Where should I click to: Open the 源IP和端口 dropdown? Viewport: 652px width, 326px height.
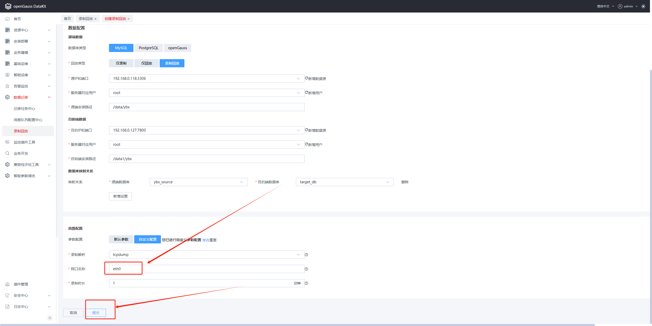[x=206, y=79]
